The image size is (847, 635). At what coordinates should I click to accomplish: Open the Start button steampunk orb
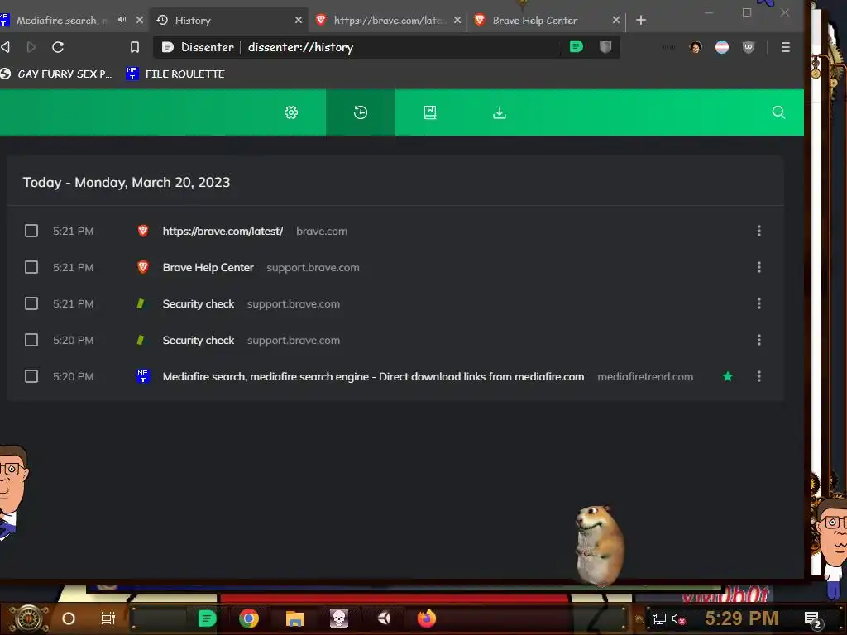(29, 618)
